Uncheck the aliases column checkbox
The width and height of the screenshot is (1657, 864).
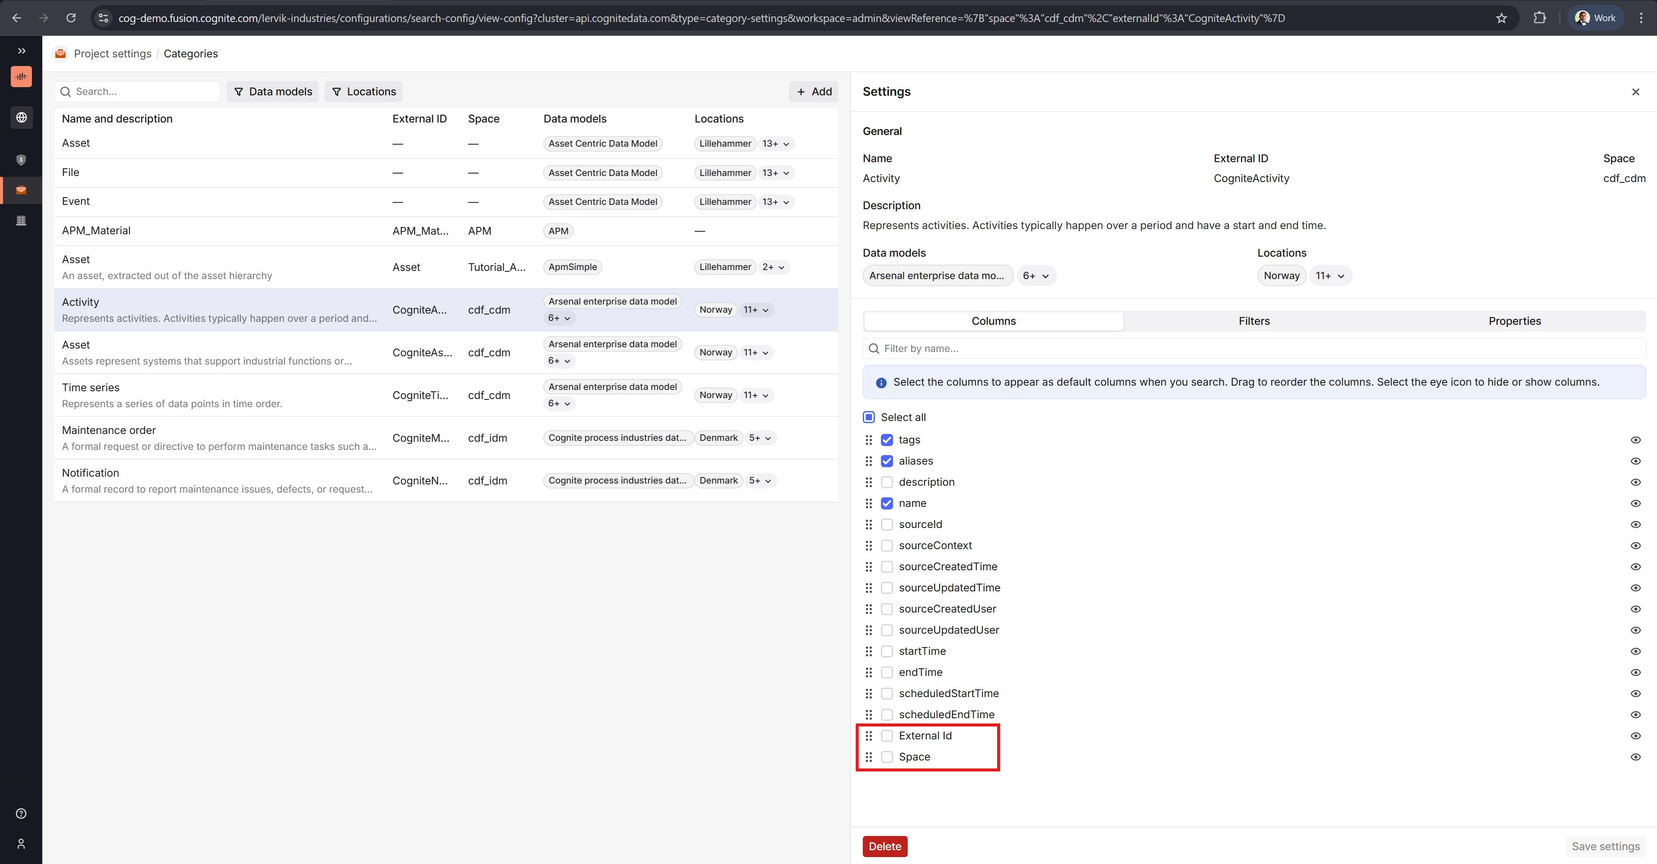[887, 461]
